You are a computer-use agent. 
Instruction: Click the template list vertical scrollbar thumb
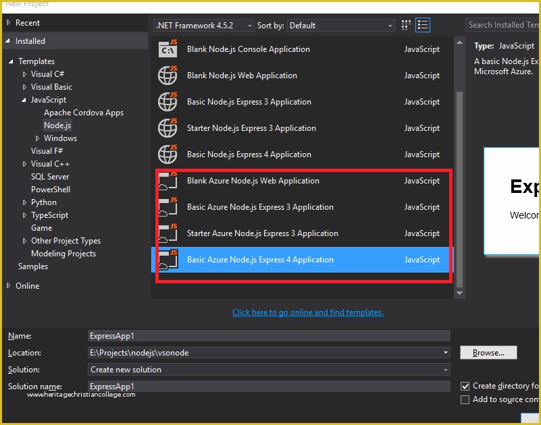coord(459,190)
